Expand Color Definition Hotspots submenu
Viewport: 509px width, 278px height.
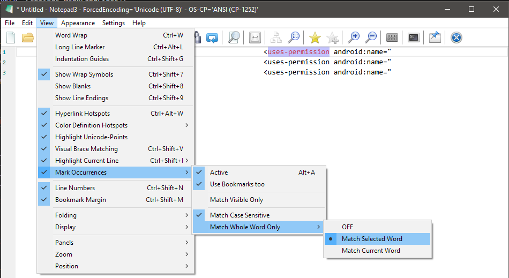click(116, 125)
